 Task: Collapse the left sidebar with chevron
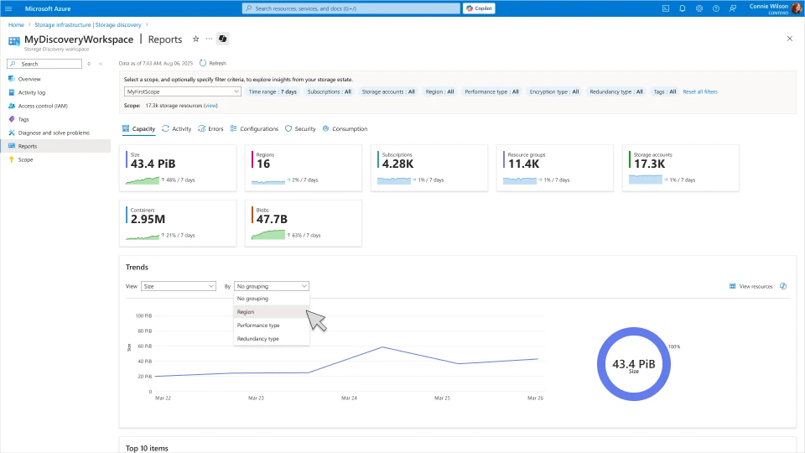coord(101,64)
